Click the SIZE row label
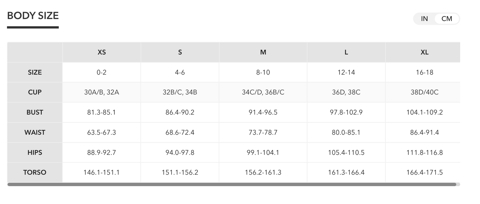The height and width of the screenshot is (204, 480). (x=35, y=72)
